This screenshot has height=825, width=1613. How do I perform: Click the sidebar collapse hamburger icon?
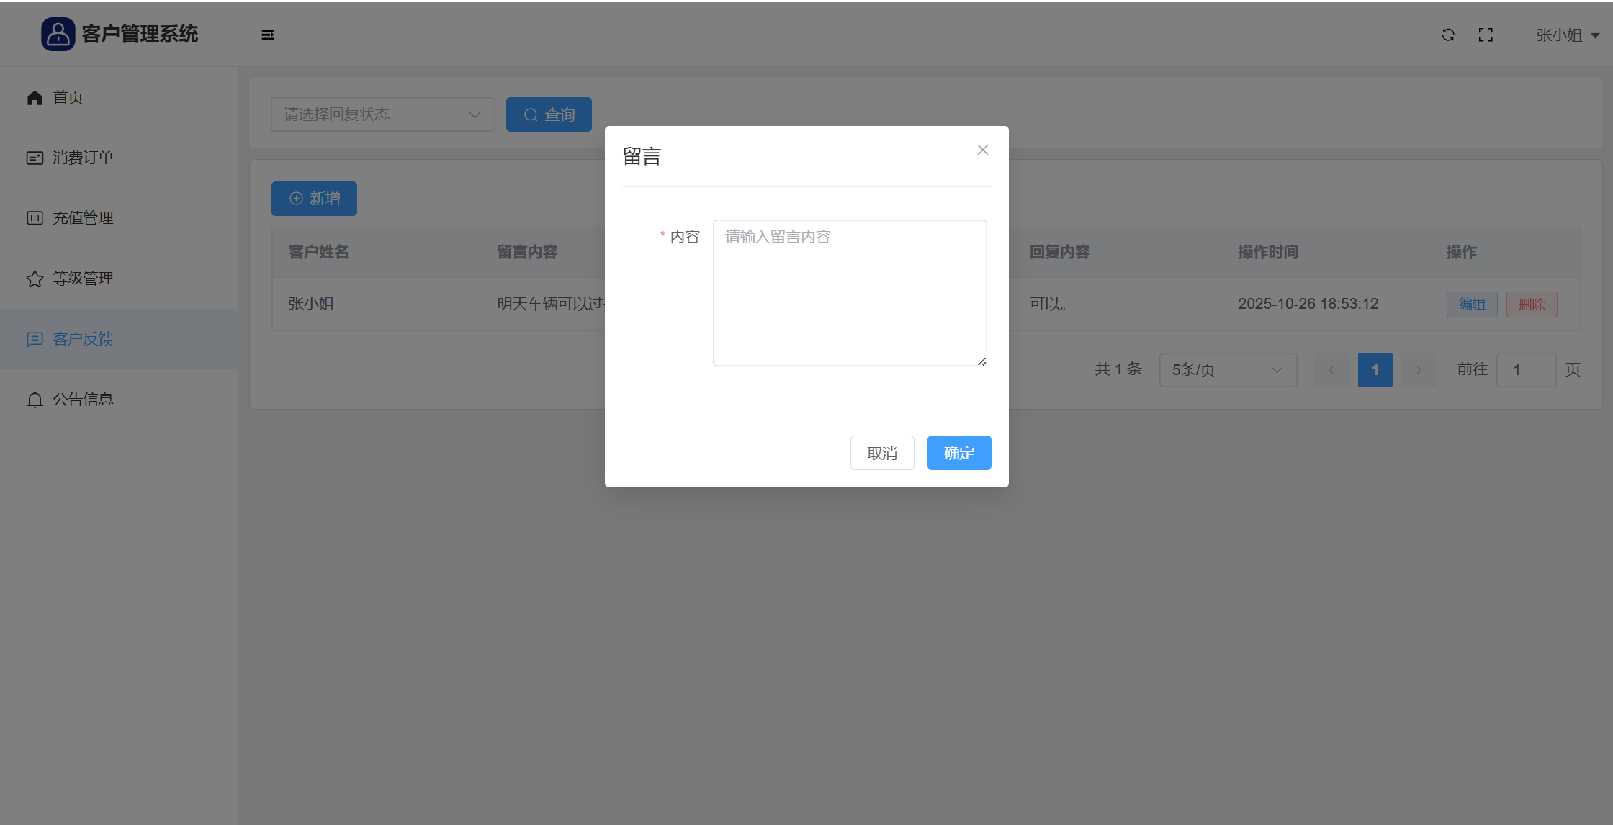click(268, 35)
